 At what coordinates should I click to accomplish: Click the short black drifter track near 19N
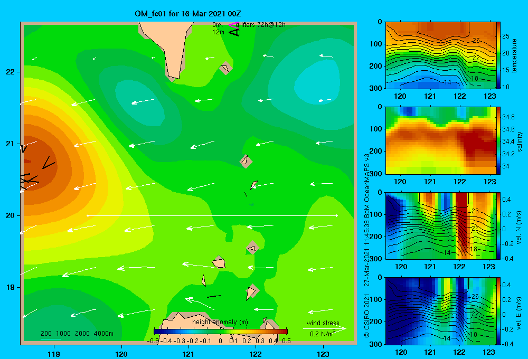pos(214,296)
